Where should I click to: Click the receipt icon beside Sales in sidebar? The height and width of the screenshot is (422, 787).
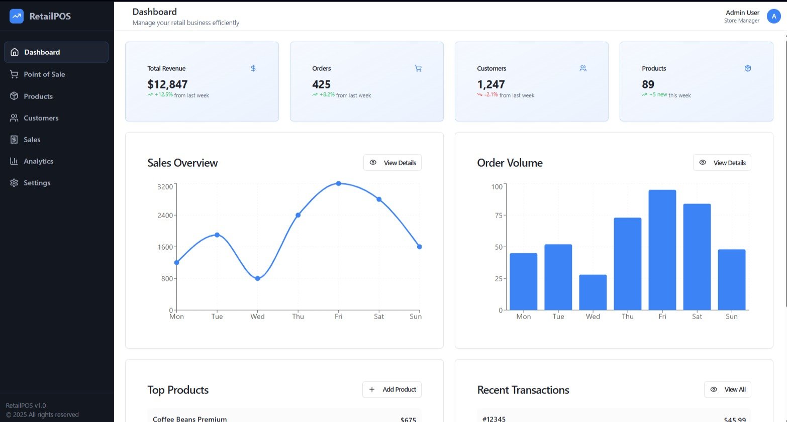click(x=14, y=140)
